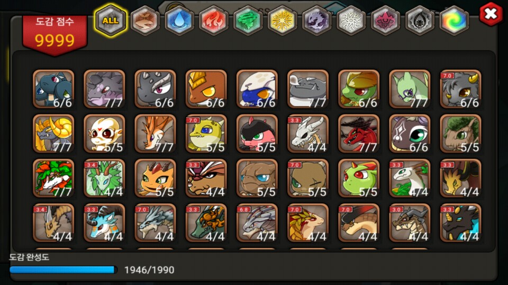Filter by rainbow swirl element
Image resolution: width=508 pixels, height=285 pixels.
[454, 21]
